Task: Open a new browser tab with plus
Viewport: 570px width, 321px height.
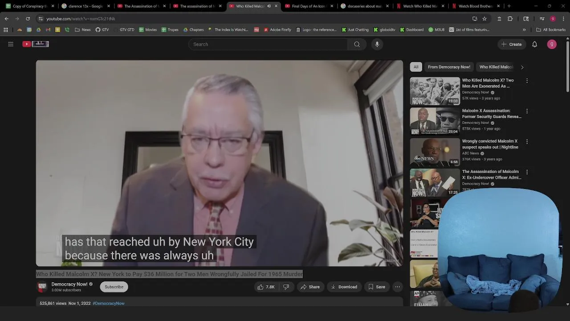Action: click(x=509, y=6)
